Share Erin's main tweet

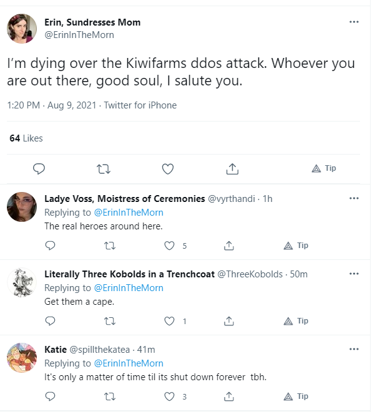coord(231,168)
